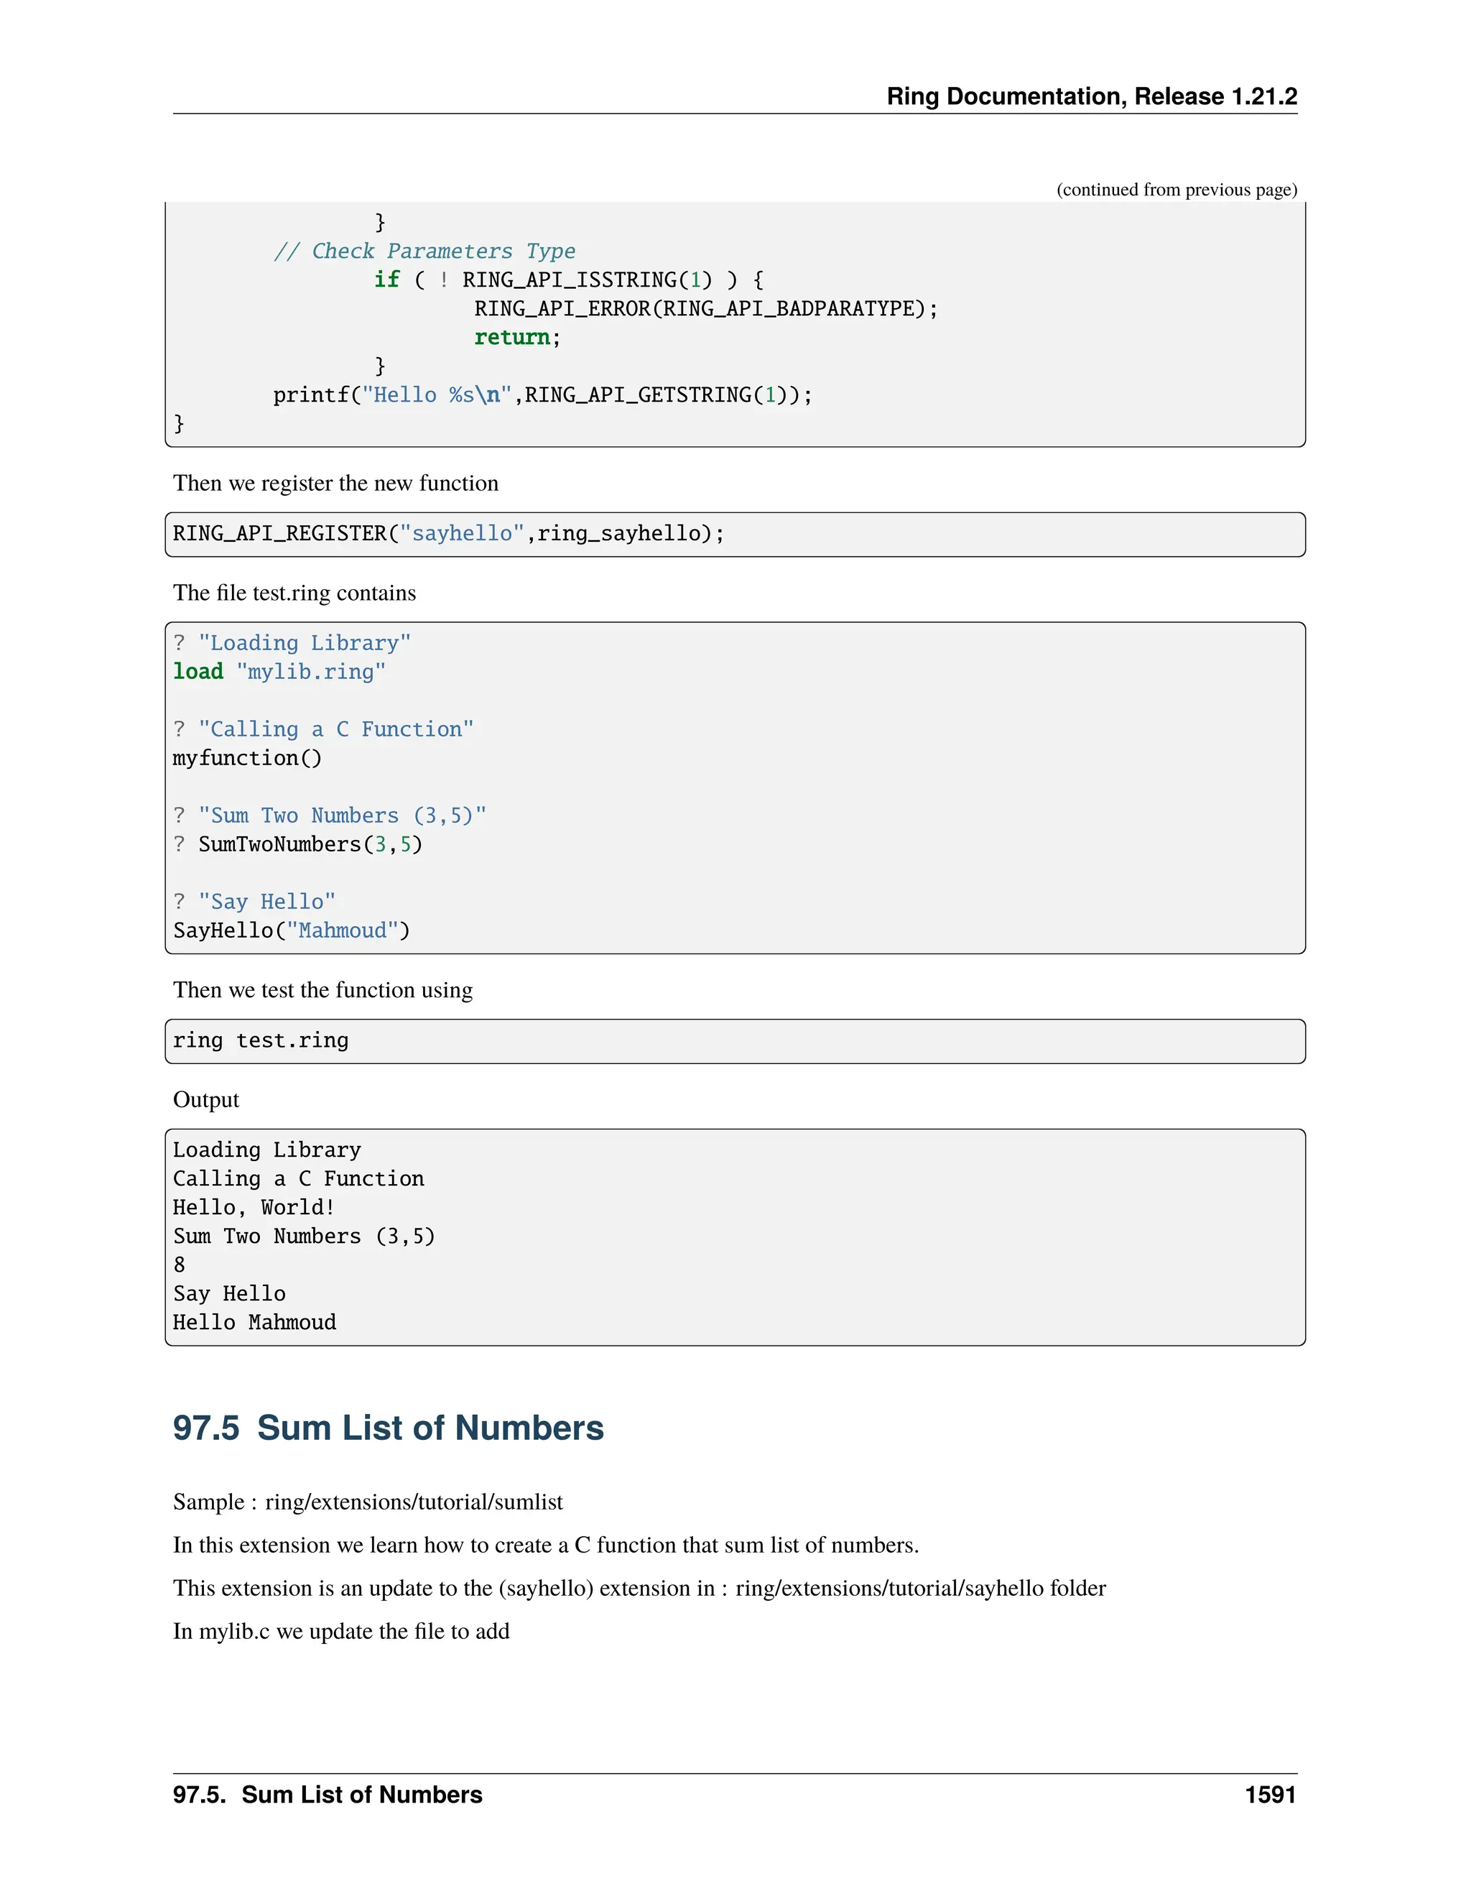
Task: Click the 'load "mylib.ring"' code line
Action: click(279, 673)
